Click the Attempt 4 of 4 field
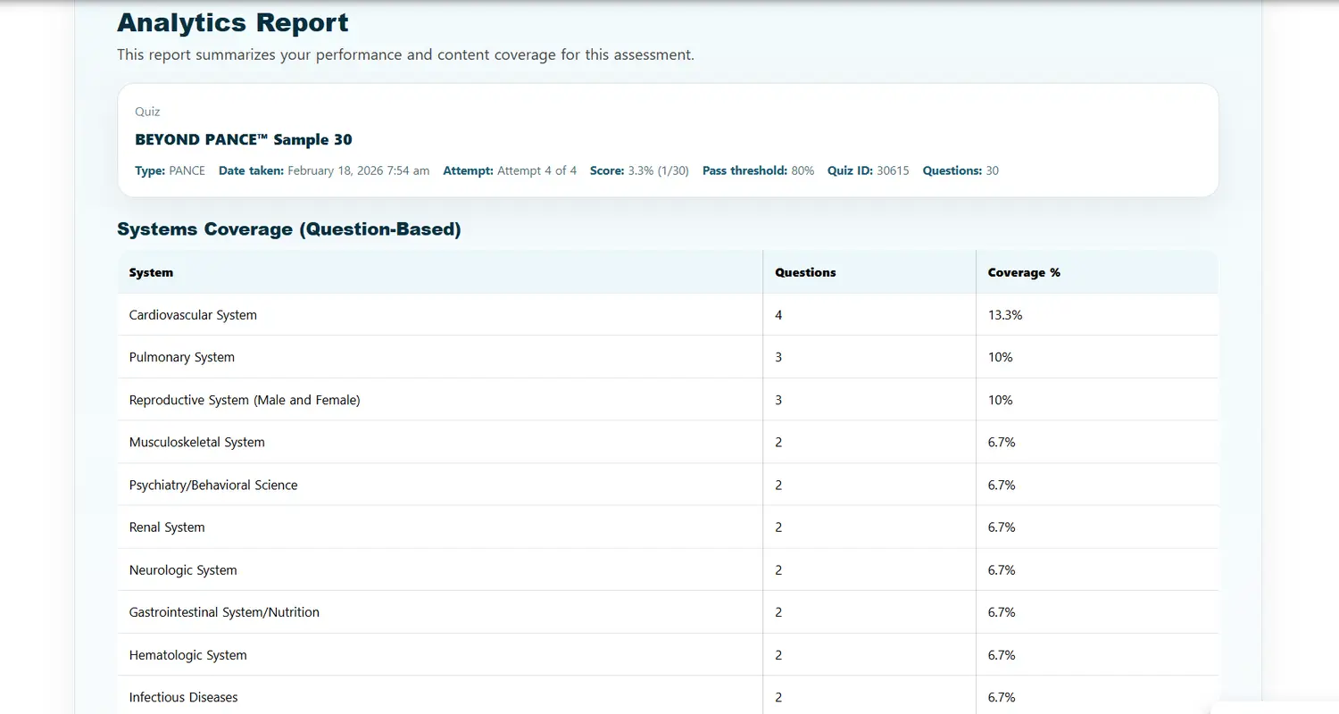Screen dimensions: 1339x714 point(510,170)
